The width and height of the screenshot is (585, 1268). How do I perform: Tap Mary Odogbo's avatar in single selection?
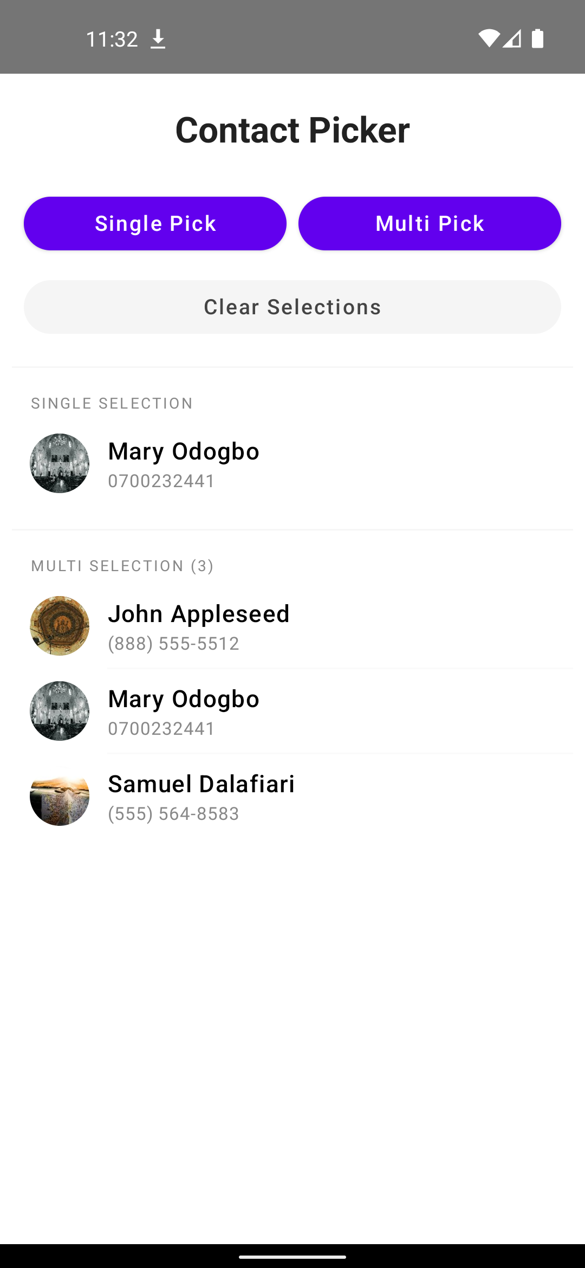point(60,463)
